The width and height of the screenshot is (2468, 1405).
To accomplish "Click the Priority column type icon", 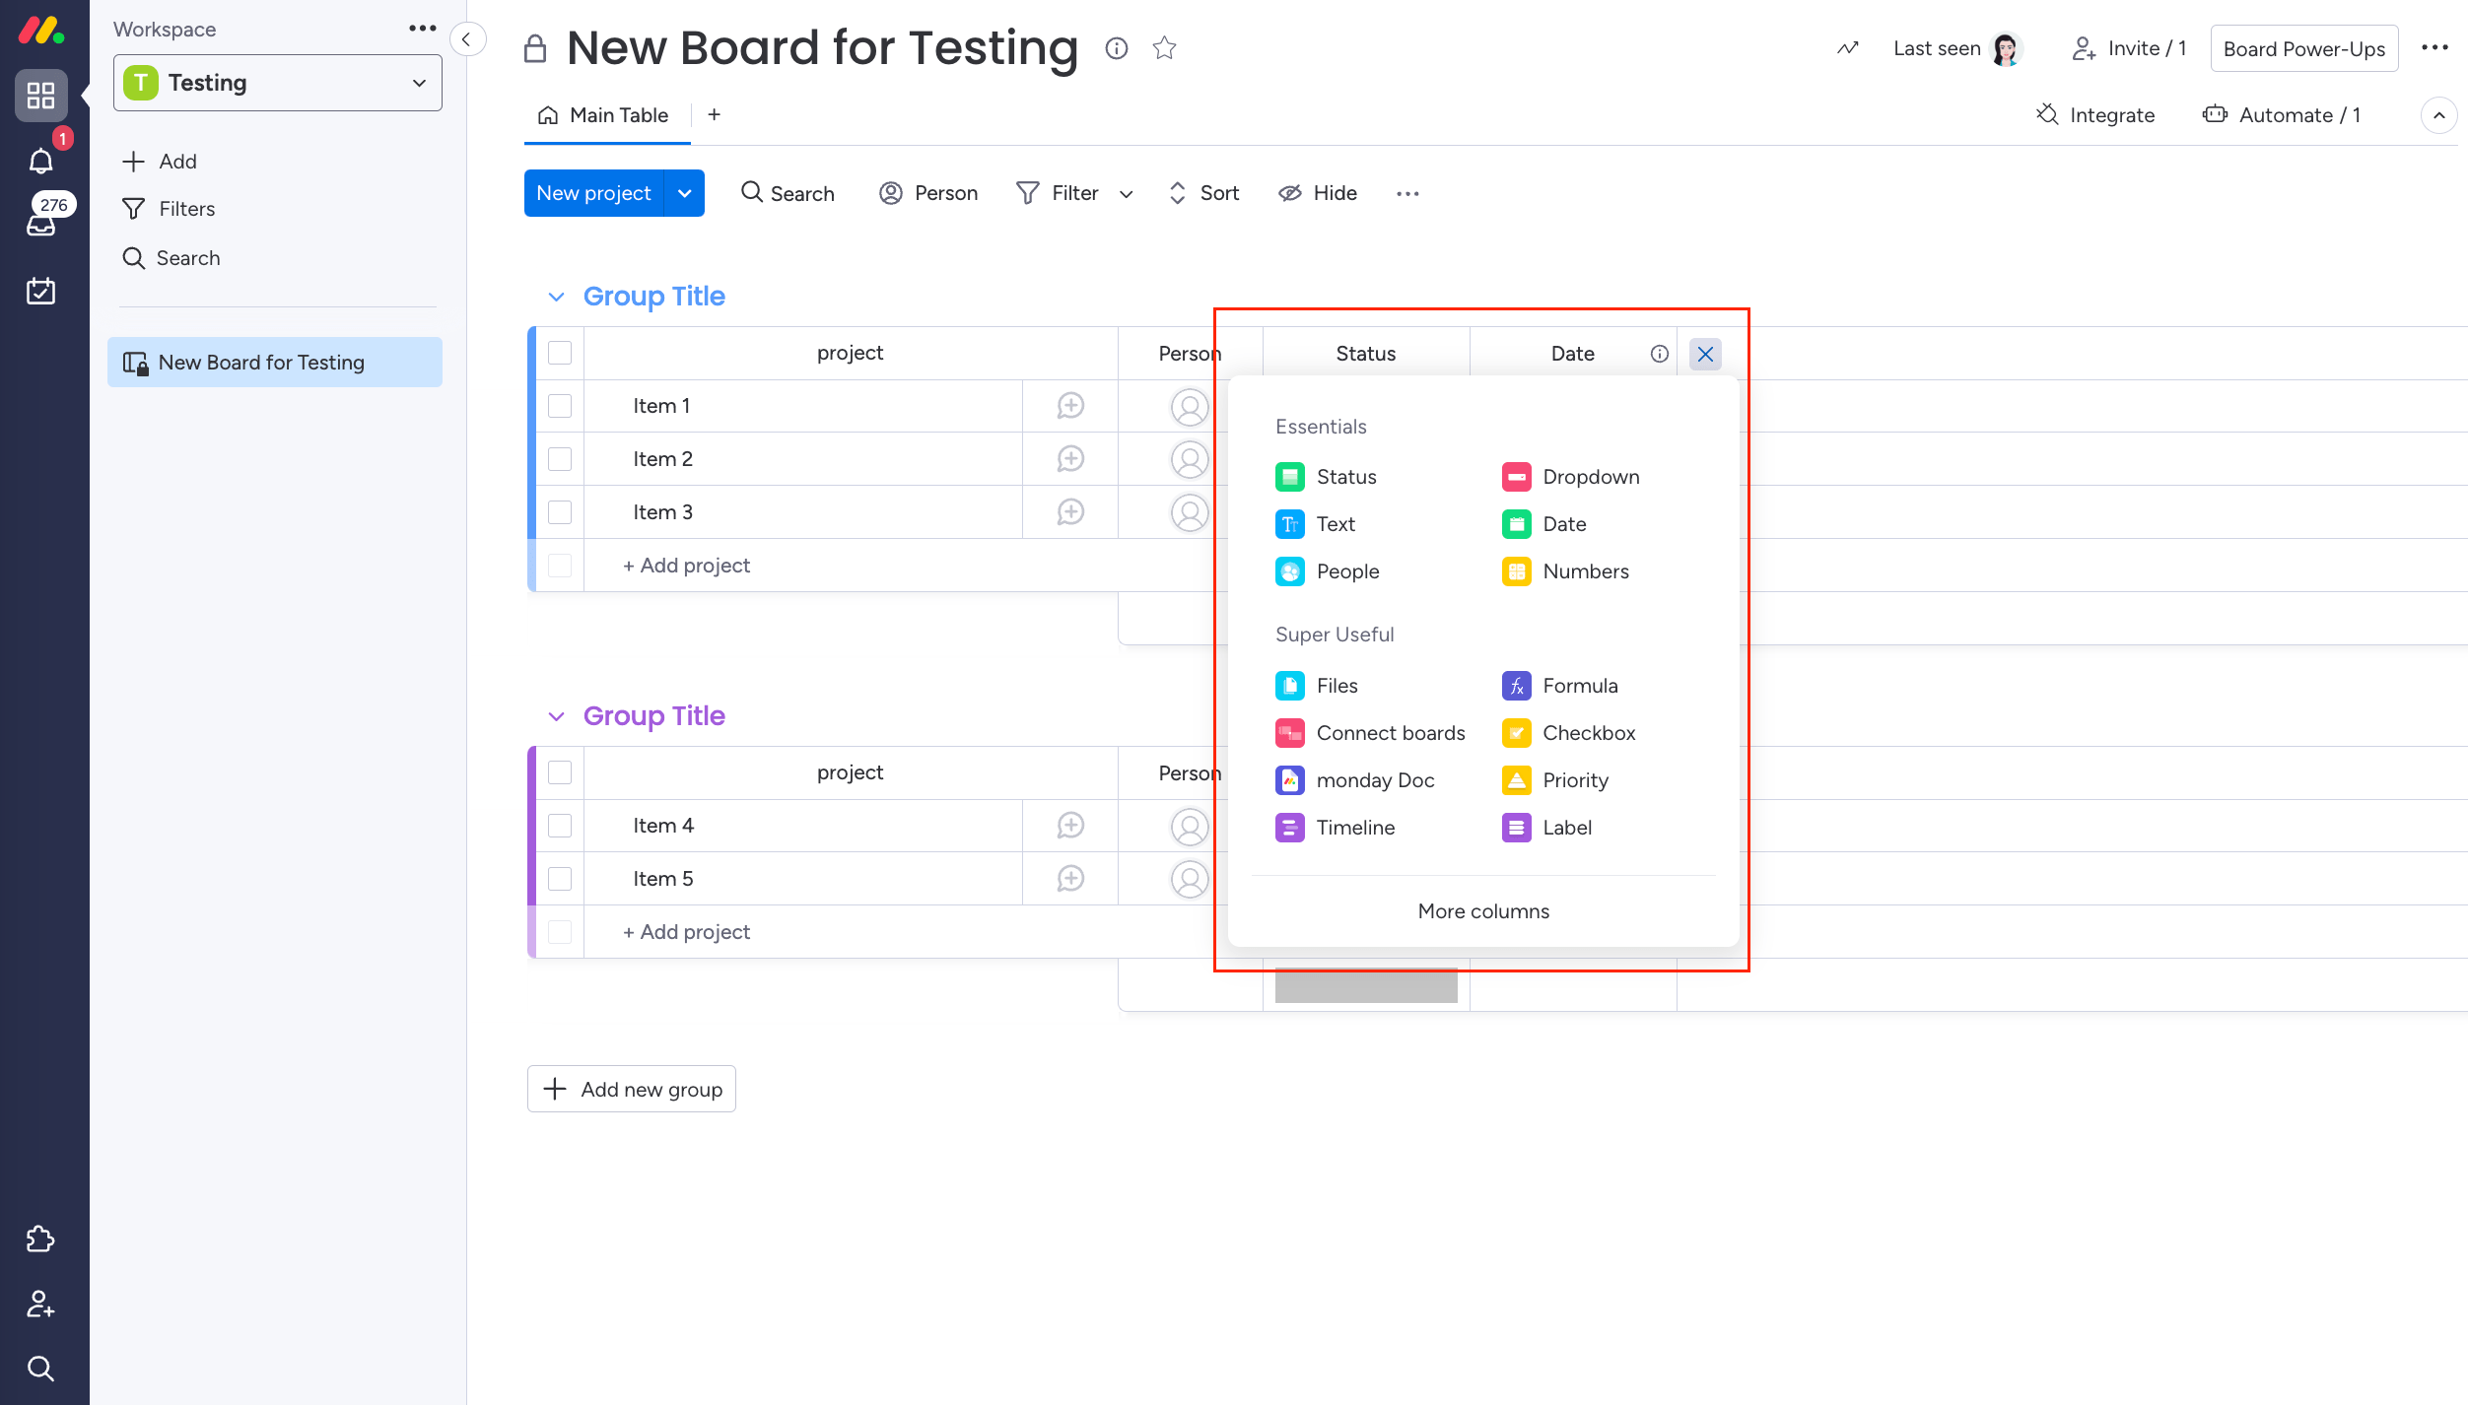I will 1515,779.
